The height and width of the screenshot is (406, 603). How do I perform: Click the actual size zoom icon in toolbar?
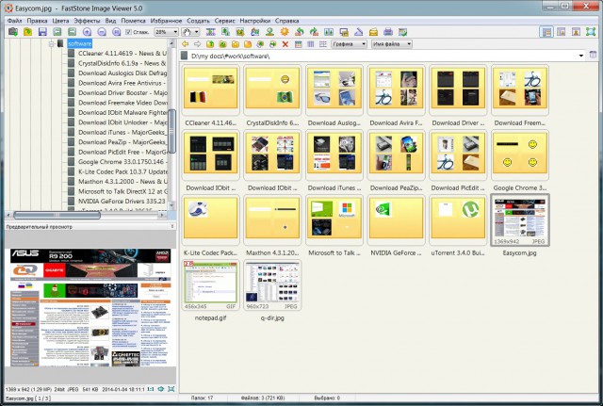tap(116, 32)
